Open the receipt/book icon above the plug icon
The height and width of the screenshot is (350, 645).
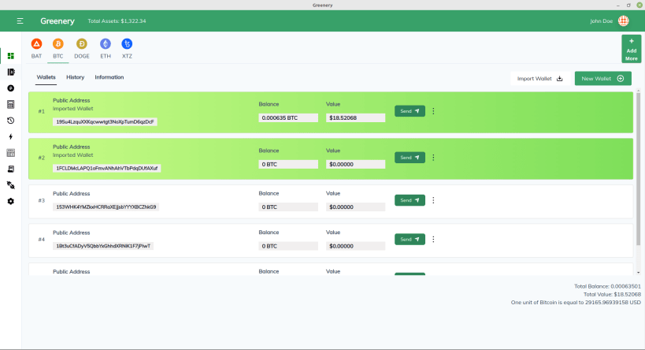11,169
